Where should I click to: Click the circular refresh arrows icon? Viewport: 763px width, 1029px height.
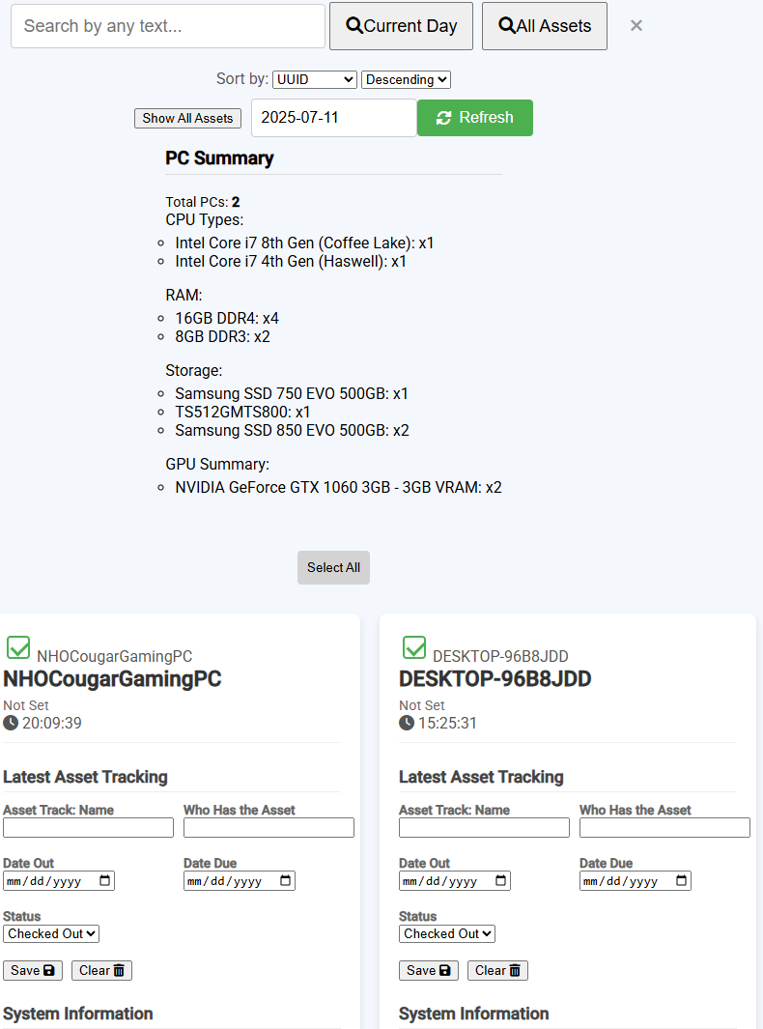click(443, 117)
